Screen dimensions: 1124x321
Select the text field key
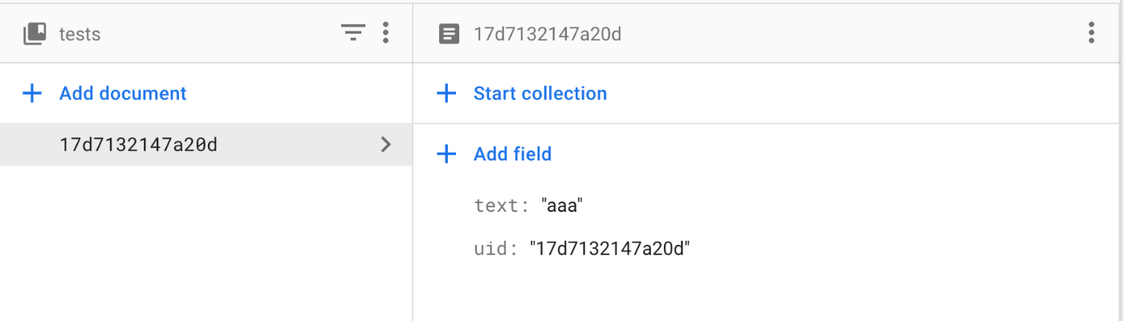(x=497, y=205)
